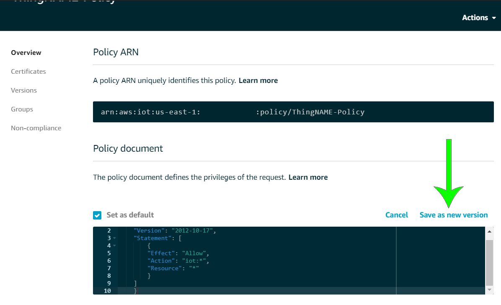Click the policy editor vertical scrollbar thumb
Screen dimensions: 501x305
(489, 263)
